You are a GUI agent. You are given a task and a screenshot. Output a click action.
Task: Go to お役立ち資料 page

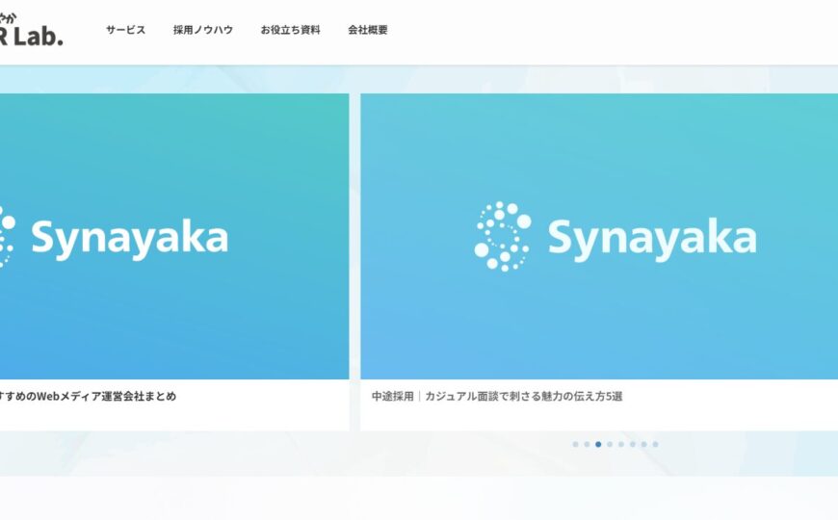coord(290,30)
